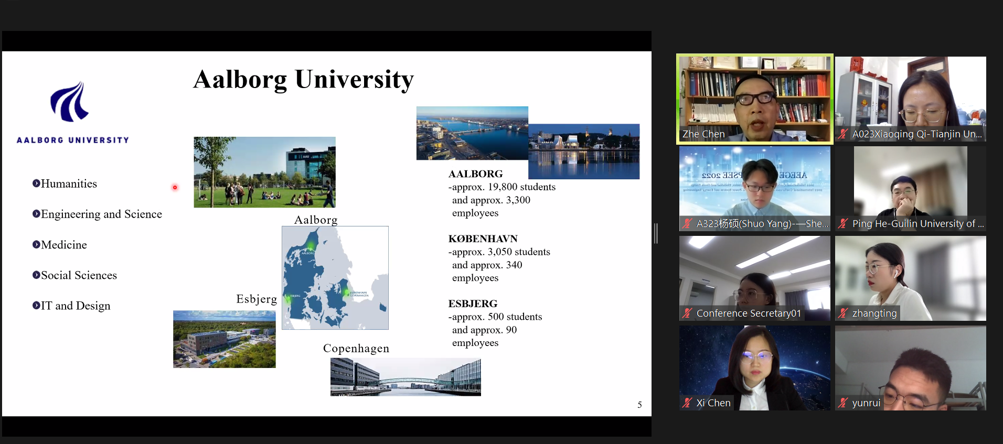Select the A023Xiaoqing Qi video tile
This screenshot has height=444, width=1003.
click(911, 99)
